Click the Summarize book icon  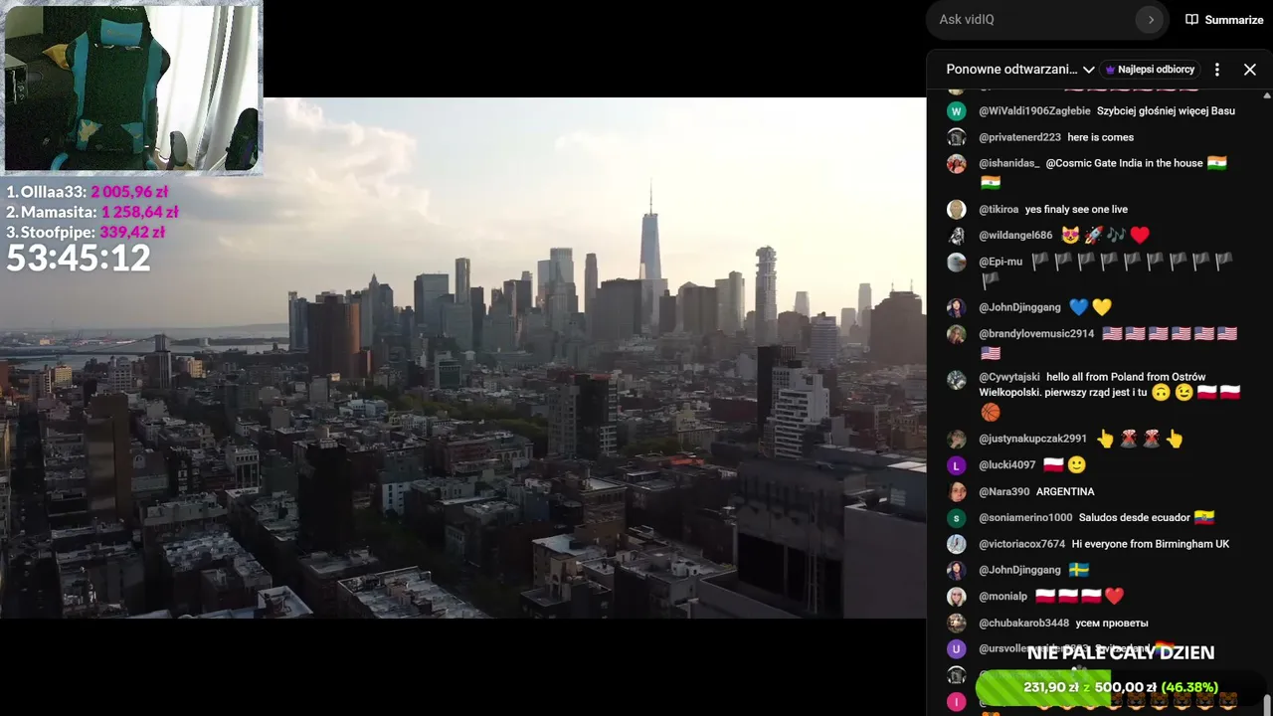(x=1191, y=20)
